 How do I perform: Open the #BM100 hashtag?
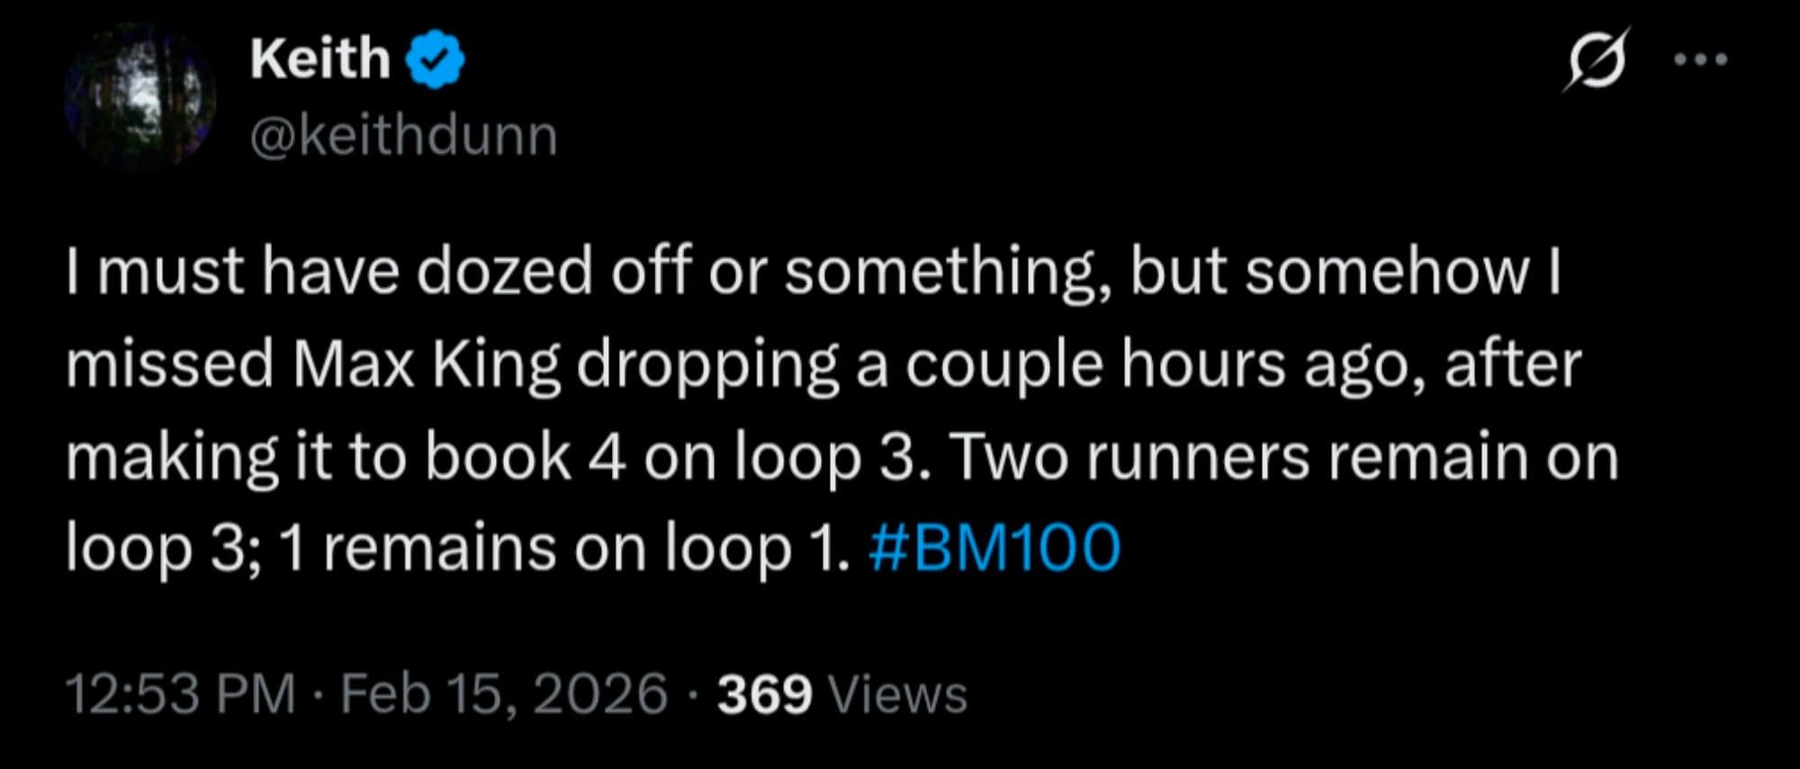tap(994, 547)
